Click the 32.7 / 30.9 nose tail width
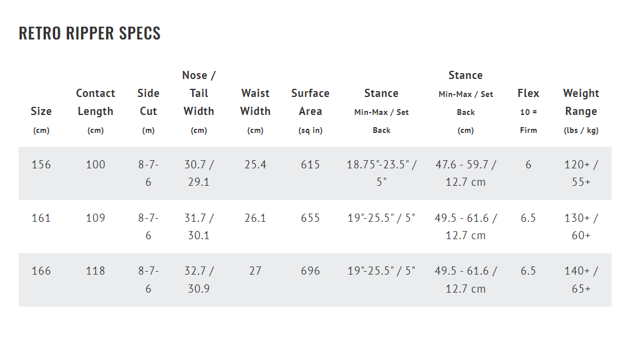Screen dimensions: 628x346 [198, 279]
